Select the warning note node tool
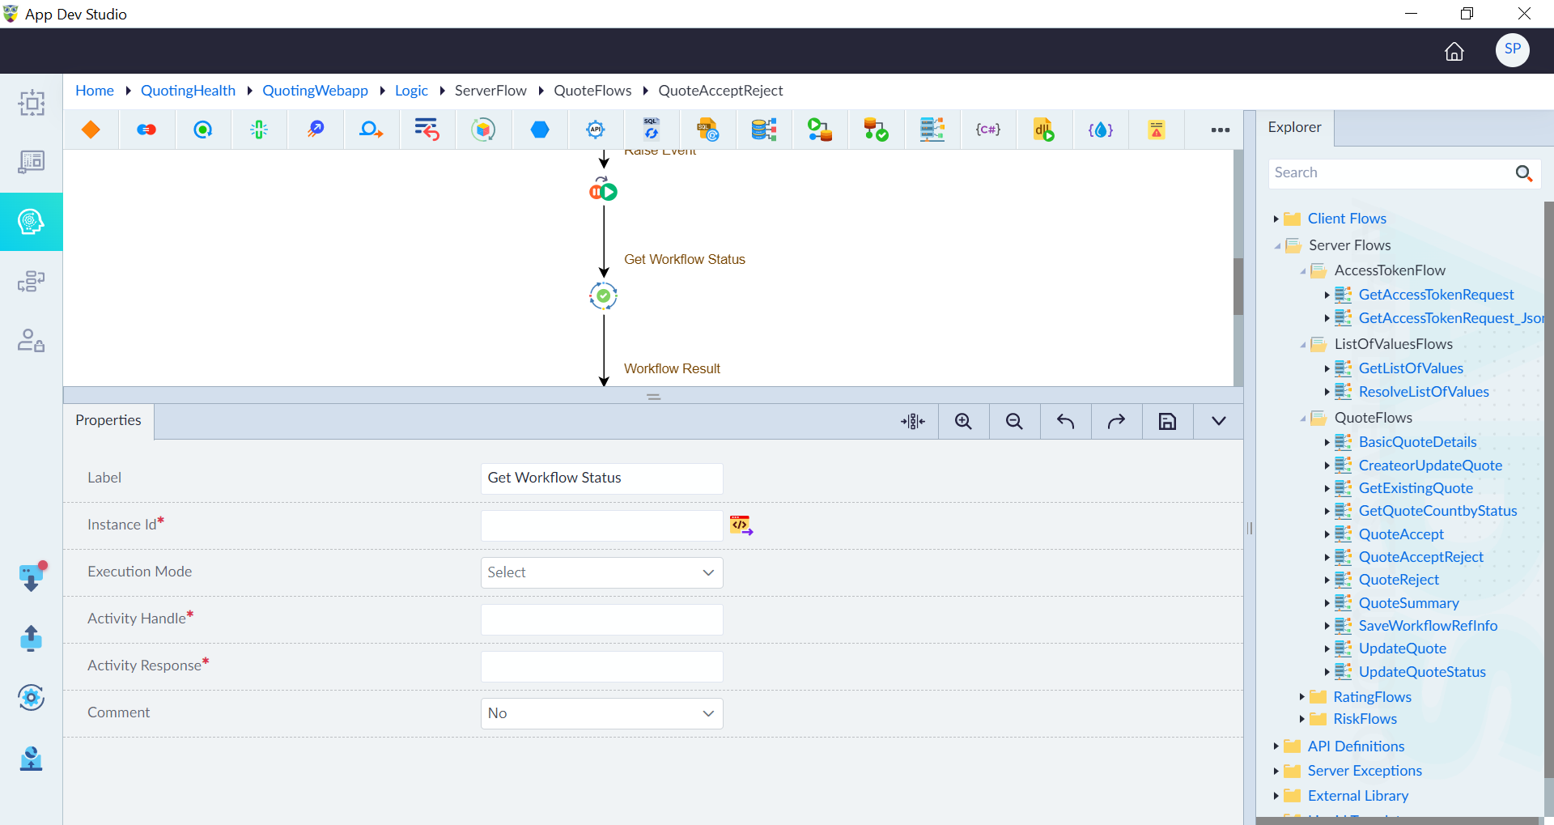1554x825 pixels. pyautogui.click(x=1157, y=130)
